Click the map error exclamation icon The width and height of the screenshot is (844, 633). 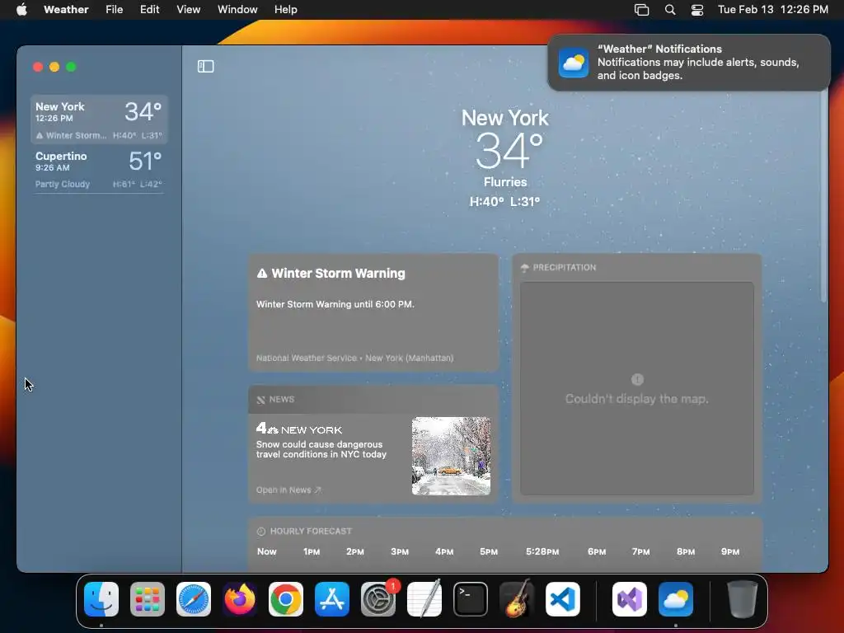637,379
